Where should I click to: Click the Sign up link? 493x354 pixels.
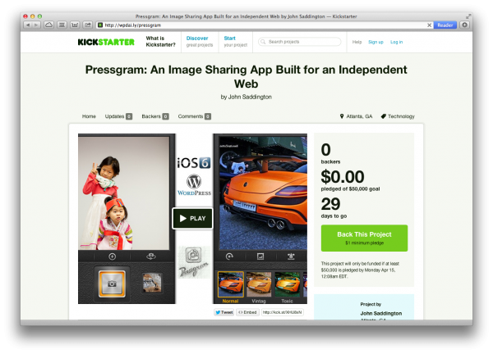coord(376,42)
